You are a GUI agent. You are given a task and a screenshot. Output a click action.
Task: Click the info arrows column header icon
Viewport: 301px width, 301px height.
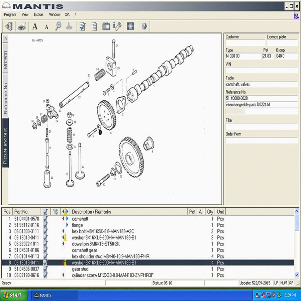tap(65, 212)
